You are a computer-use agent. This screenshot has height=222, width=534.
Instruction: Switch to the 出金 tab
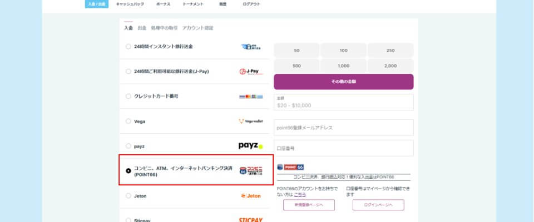point(142,28)
